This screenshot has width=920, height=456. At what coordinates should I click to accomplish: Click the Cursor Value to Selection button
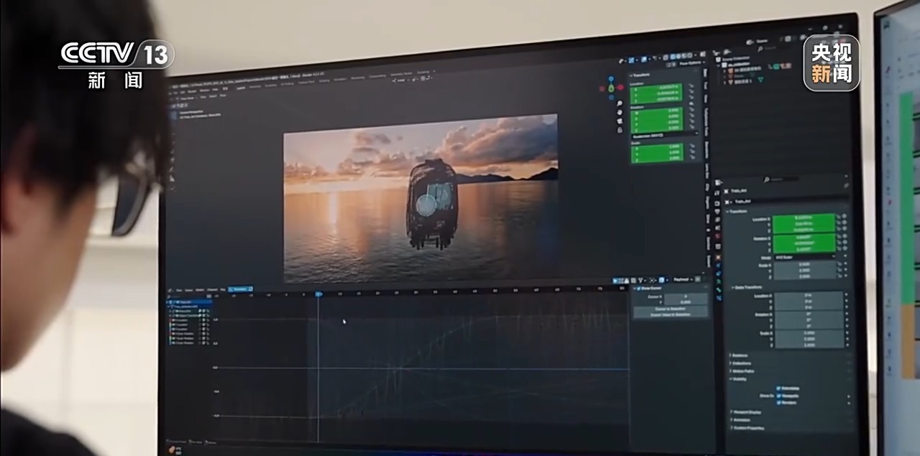(669, 315)
